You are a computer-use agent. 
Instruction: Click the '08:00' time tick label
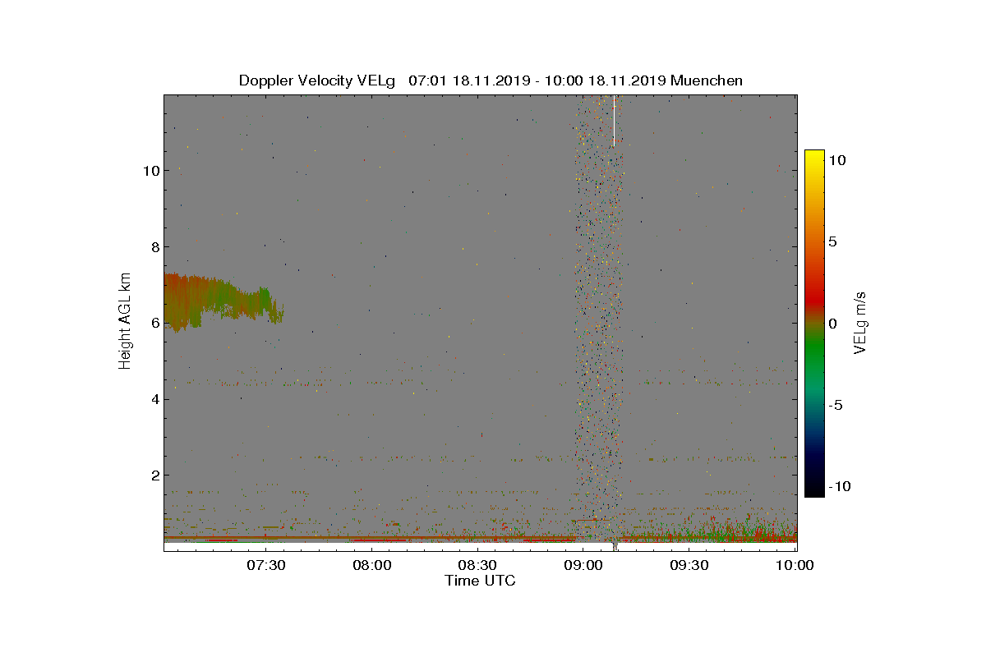pos(371,566)
